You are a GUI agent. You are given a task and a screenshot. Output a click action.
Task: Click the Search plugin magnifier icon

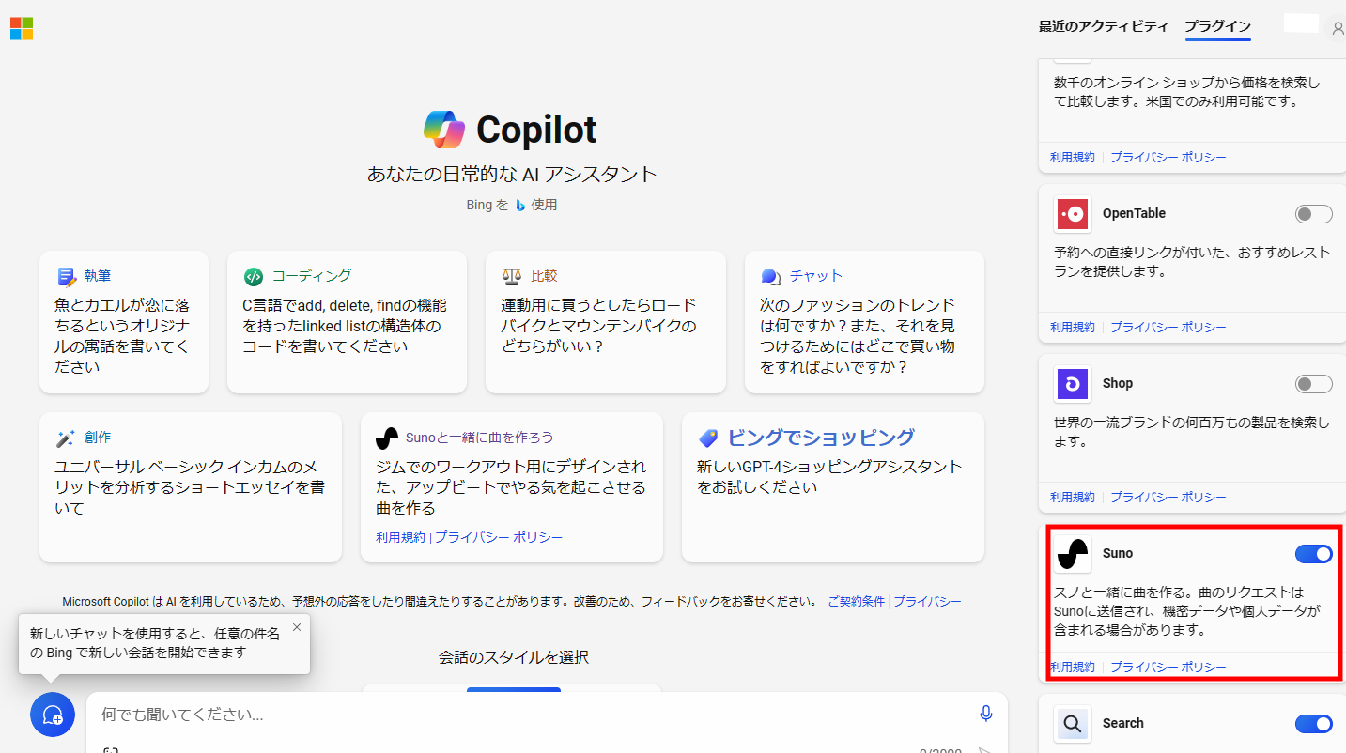[x=1073, y=724]
